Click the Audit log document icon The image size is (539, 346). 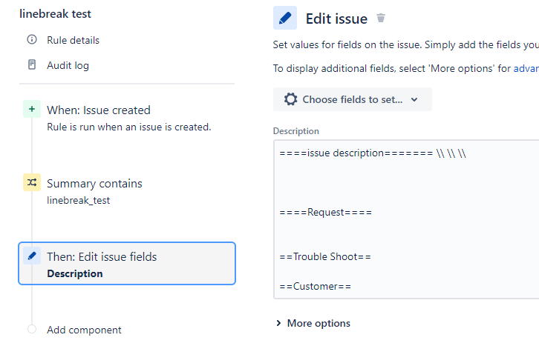tap(31, 65)
